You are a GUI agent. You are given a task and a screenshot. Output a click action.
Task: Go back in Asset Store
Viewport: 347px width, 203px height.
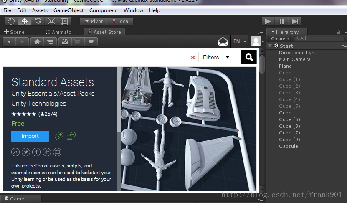9,42
